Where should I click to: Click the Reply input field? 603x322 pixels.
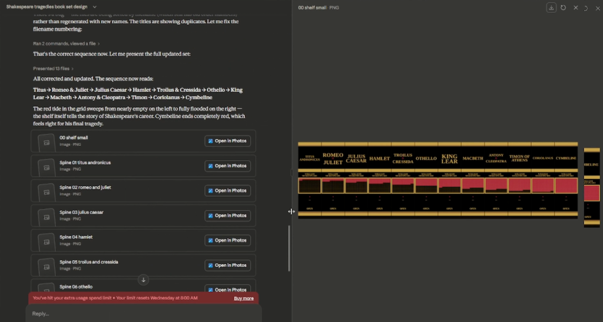click(141, 314)
